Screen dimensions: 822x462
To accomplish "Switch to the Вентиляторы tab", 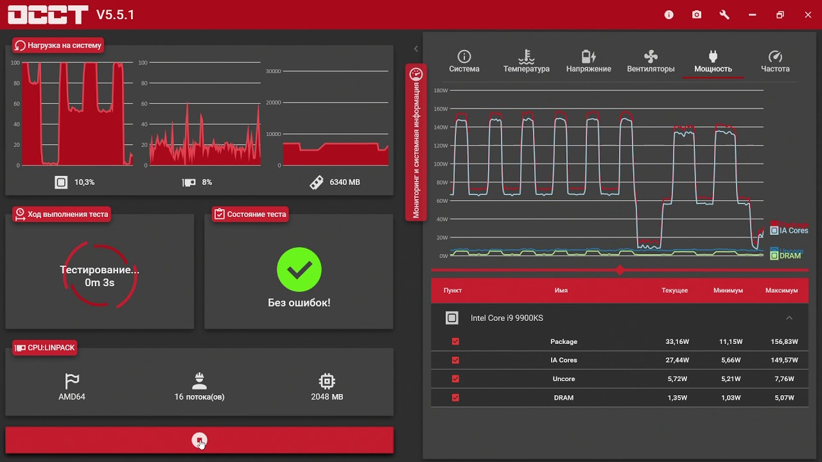I will (651, 62).
